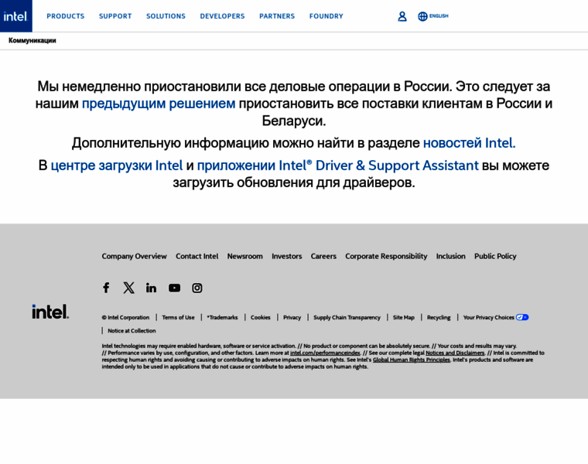Open the Public Policy footer link
Screen dimensions: 588x464
pyautogui.click(x=495, y=257)
